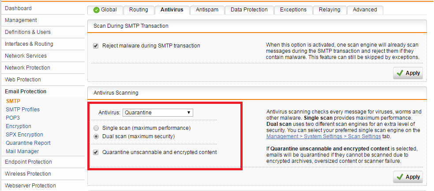Expand Endpoint Protection menu section
This screenshot has height=191, width=434.
[x=28, y=162]
